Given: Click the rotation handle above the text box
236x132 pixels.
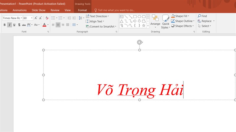Looking at the screenshot, I should pyautogui.click(x=140, y=42).
